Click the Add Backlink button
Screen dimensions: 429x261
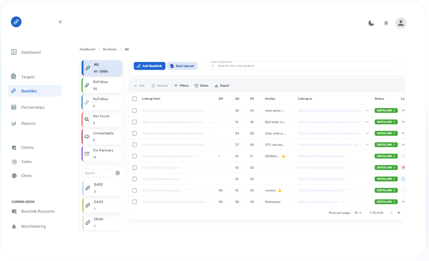[x=149, y=66]
